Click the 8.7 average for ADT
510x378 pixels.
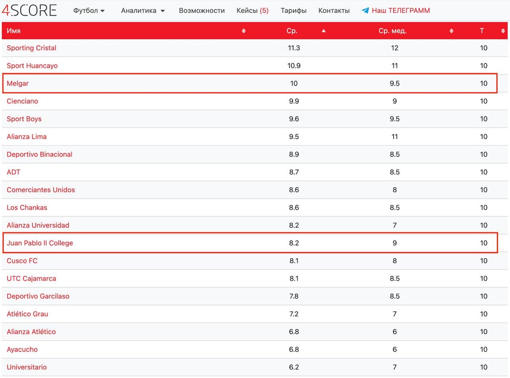(x=294, y=172)
